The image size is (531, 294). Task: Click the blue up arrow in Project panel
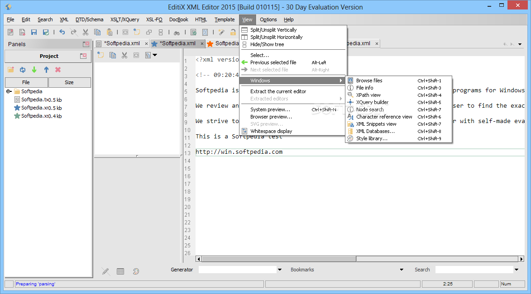point(46,70)
